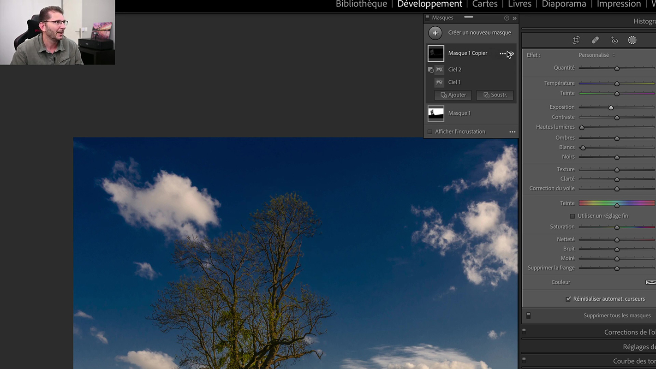Open the Effet Personnalisé preset dropdown
Image resolution: width=656 pixels, height=369 pixels.
pyautogui.click(x=596, y=55)
